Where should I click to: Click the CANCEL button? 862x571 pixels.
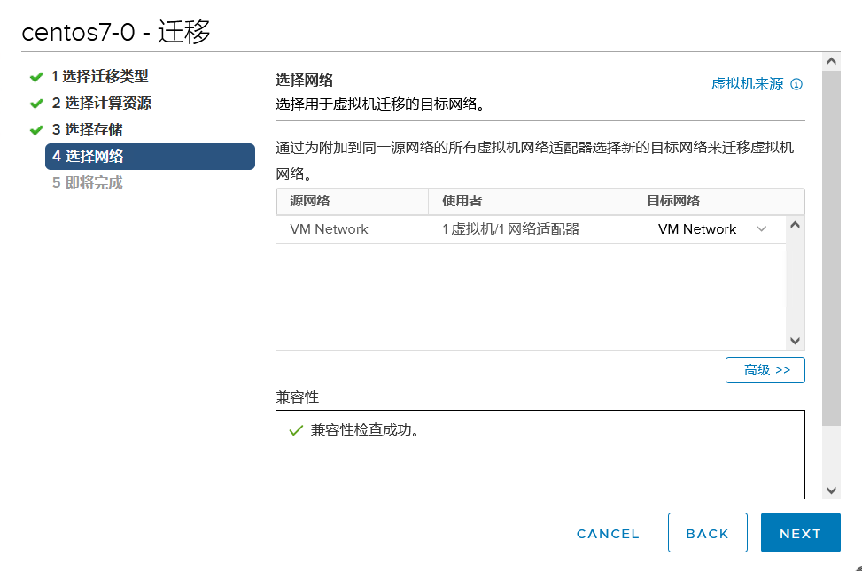click(608, 534)
